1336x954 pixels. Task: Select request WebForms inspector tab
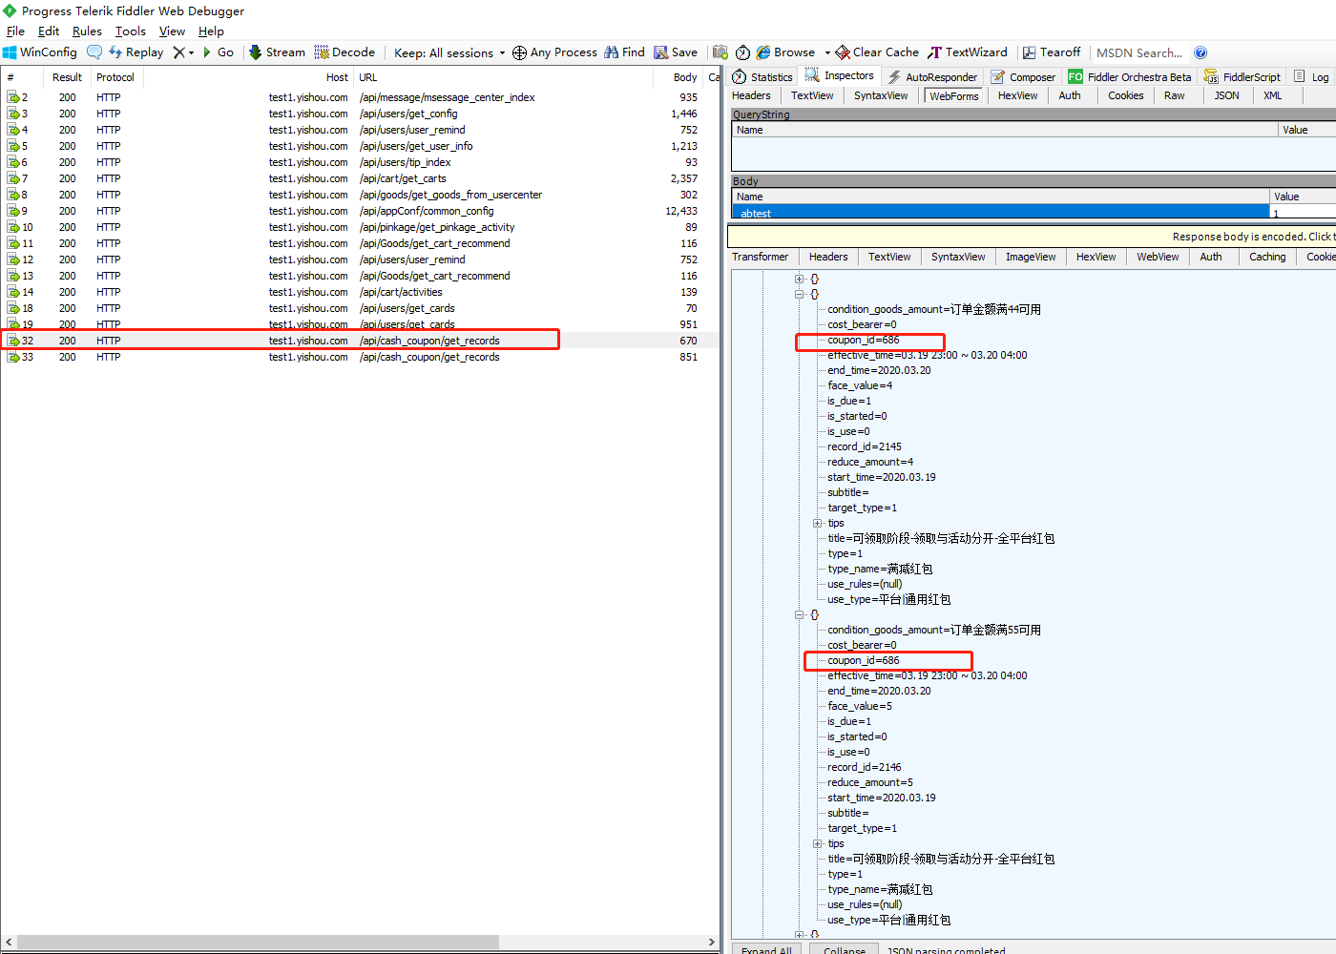click(x=953, y=95)
